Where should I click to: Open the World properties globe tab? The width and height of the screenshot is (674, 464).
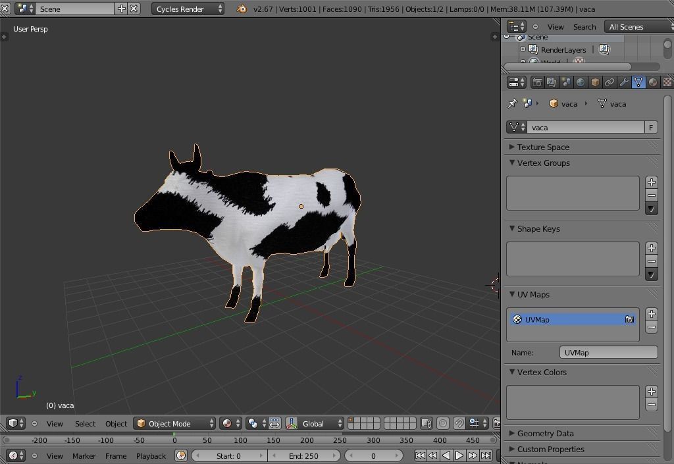[581, 82]
